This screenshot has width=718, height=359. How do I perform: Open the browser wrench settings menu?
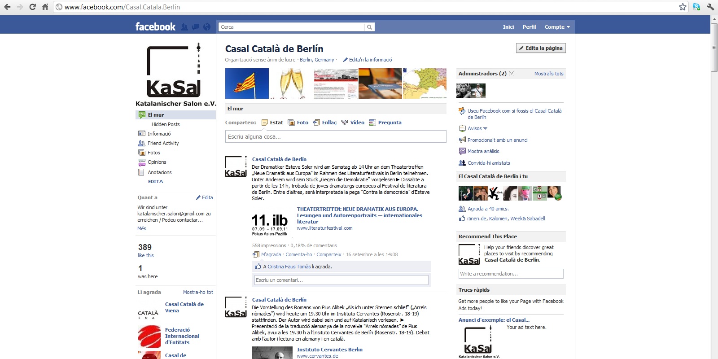[710, 7]
